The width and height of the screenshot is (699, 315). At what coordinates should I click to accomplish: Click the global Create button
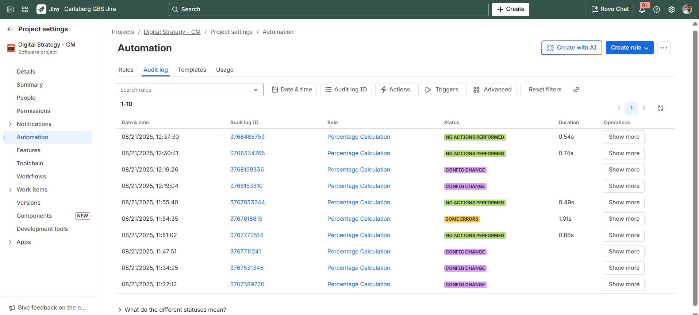(510, 9)
